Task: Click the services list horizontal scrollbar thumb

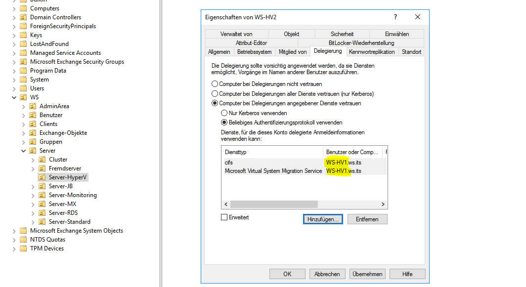Action: pyautogui.click(x=274, y=204)
